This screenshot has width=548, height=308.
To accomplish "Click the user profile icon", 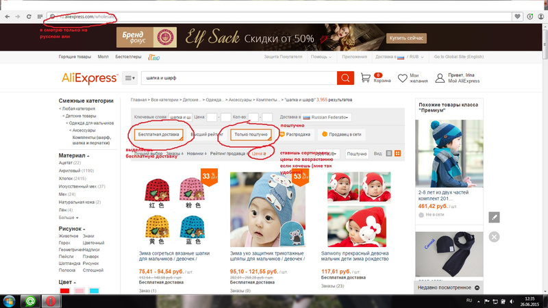I will [440, 78].
